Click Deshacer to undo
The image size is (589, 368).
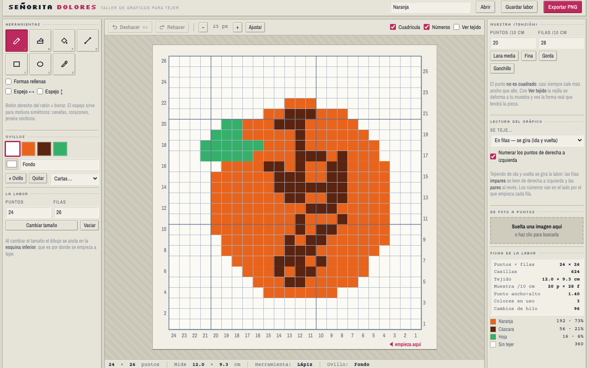(x=130, y=27)
